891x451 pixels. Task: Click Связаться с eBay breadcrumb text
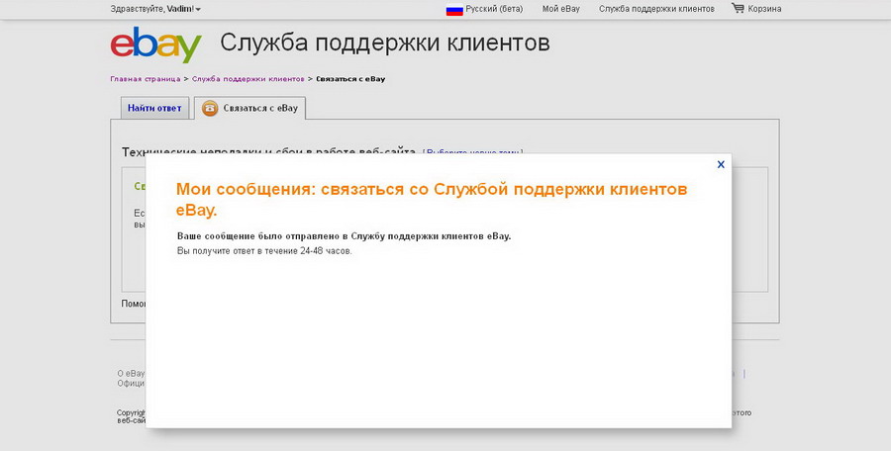pos(350,79)
